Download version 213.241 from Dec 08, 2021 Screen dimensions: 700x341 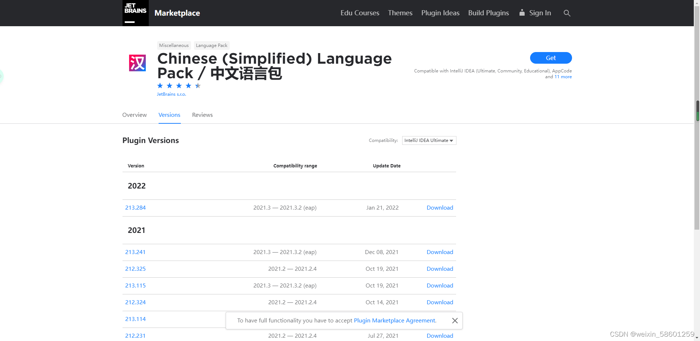coord(440,252)
